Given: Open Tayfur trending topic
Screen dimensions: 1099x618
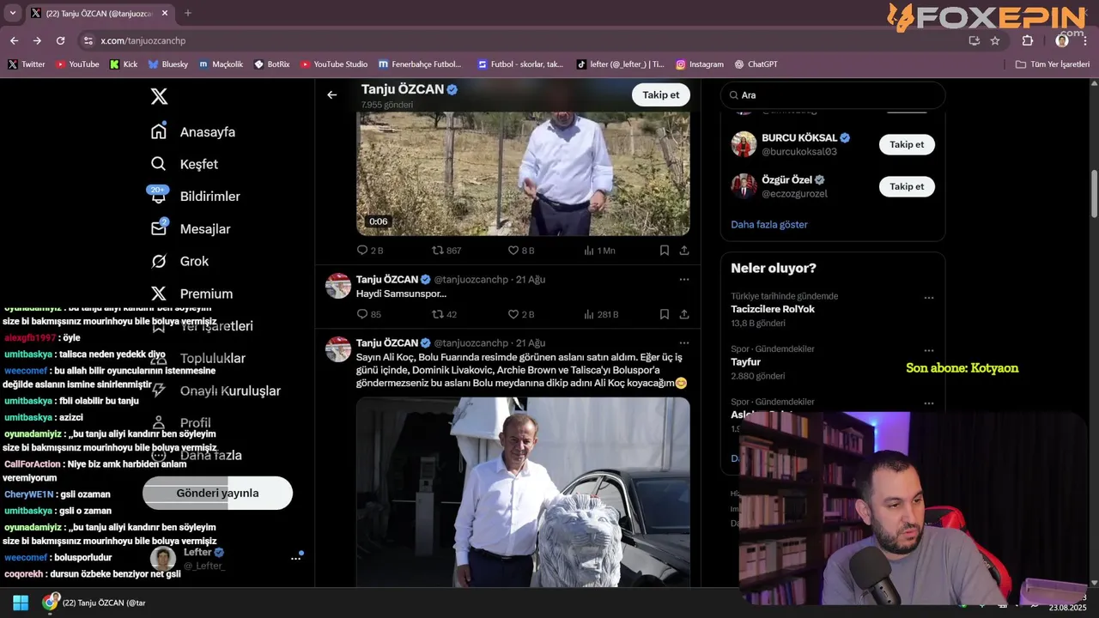Looking at the screenshot, I should click(746, 362).
